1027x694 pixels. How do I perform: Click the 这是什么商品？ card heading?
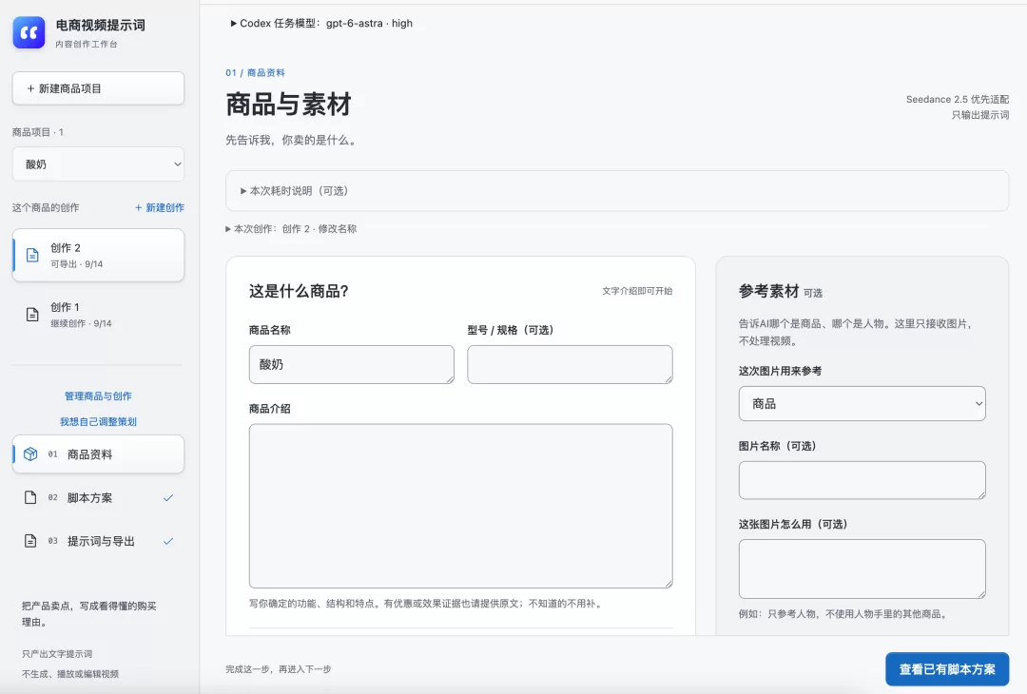[x=299, y=291]
